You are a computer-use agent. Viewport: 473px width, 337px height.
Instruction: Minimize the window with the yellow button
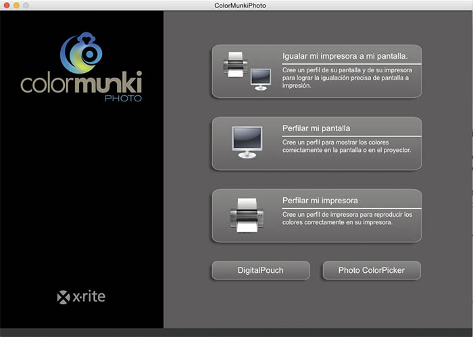click(16, 5)
